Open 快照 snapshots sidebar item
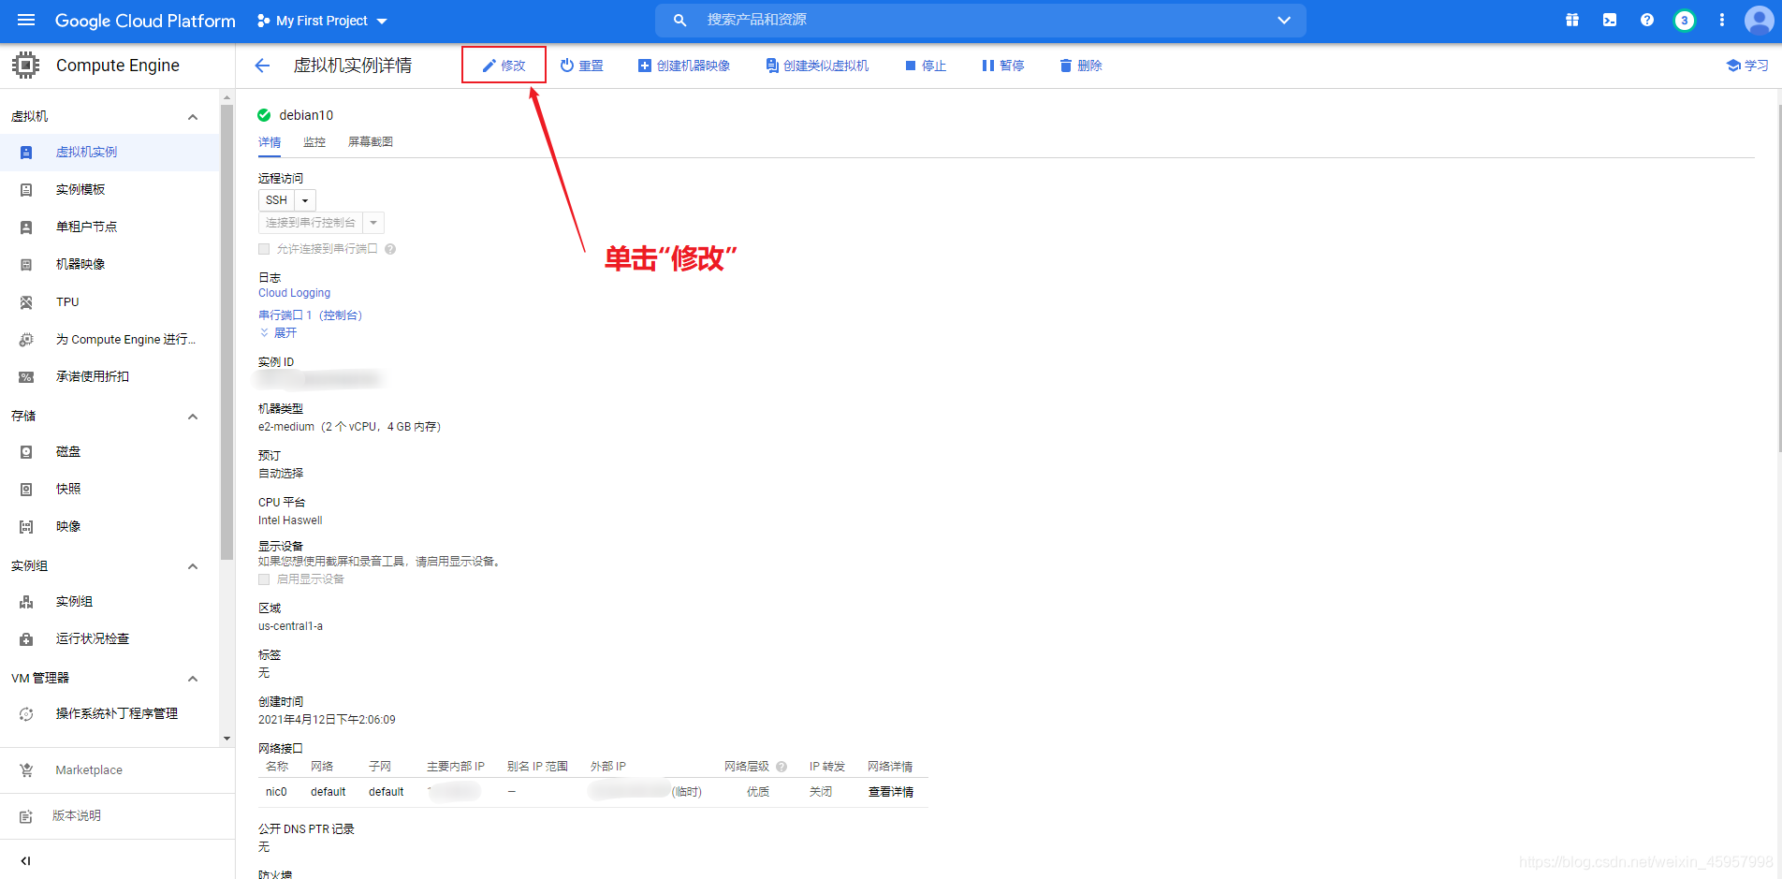 [110, 489]
